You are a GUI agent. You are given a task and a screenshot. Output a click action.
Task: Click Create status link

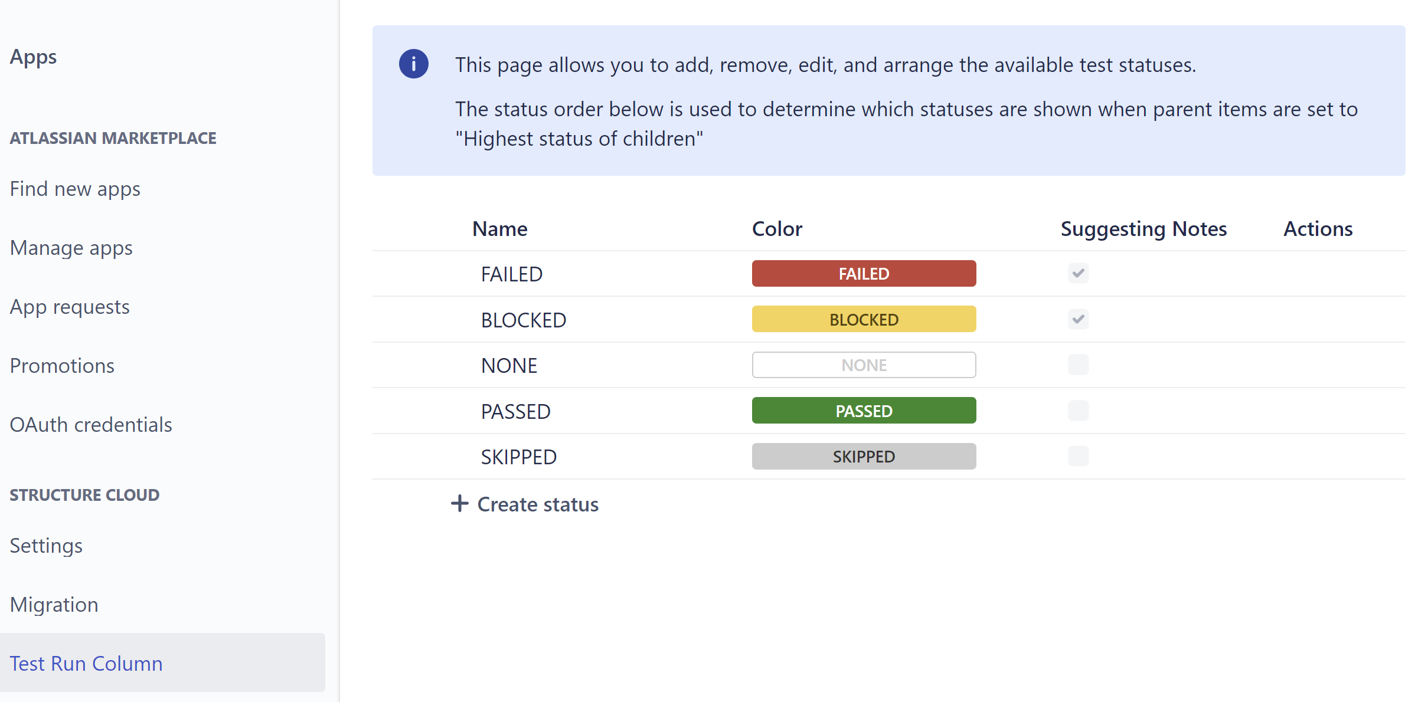(x=537, y=504)
